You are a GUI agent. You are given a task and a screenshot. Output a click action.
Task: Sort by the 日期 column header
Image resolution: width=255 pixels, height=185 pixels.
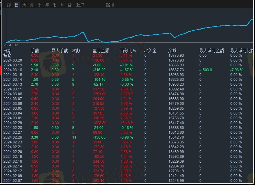coord(8,51)
